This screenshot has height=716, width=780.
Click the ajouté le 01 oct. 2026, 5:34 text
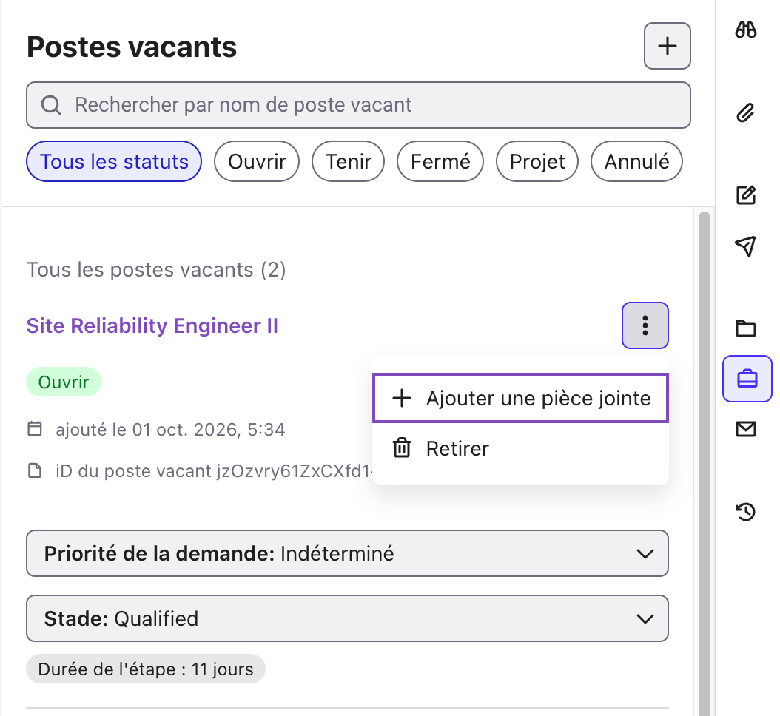(x=171, y=429)
